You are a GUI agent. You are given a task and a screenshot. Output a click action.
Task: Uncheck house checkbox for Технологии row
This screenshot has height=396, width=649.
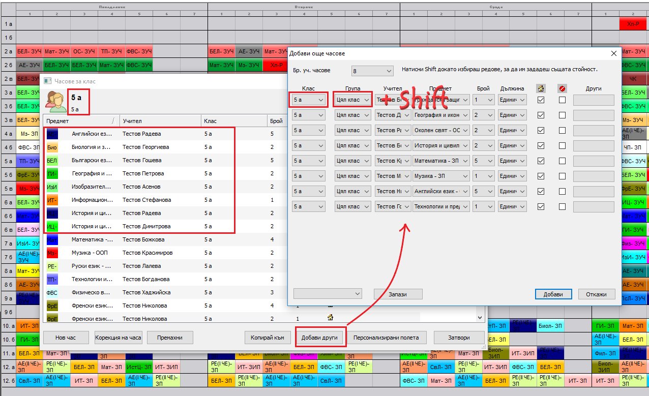(541, 206)
